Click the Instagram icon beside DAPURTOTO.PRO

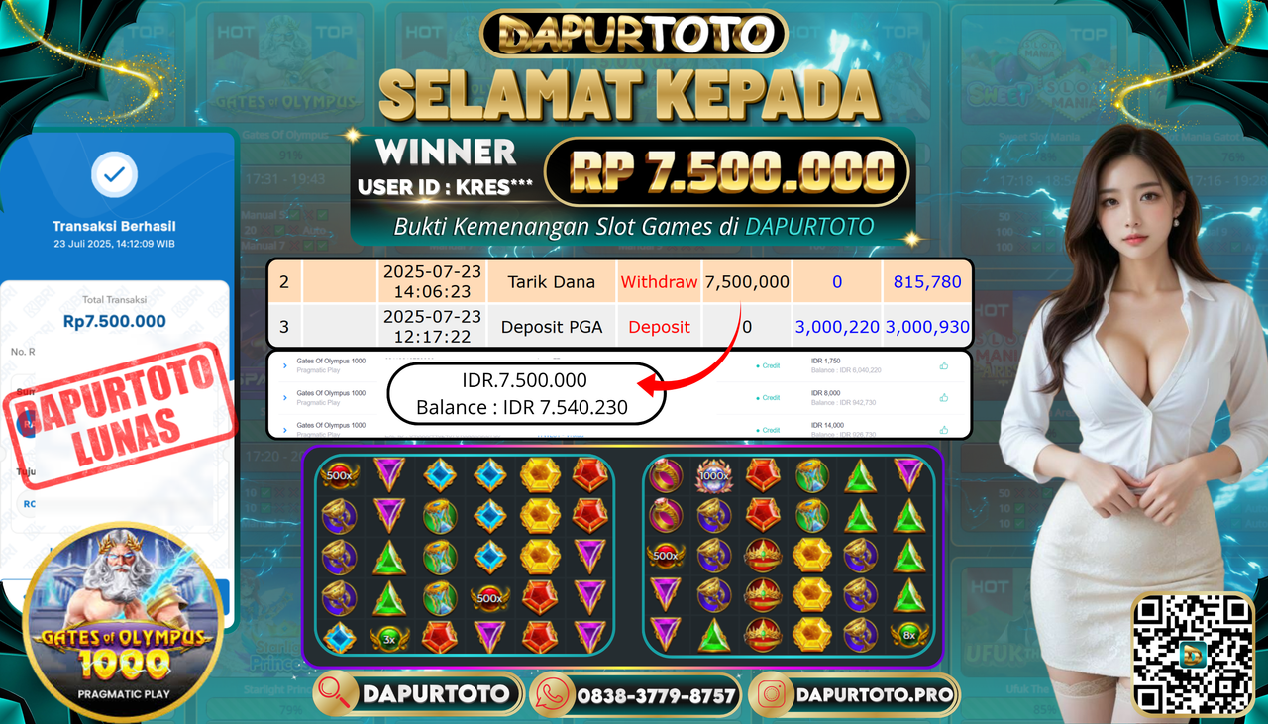tap(770, 694)
